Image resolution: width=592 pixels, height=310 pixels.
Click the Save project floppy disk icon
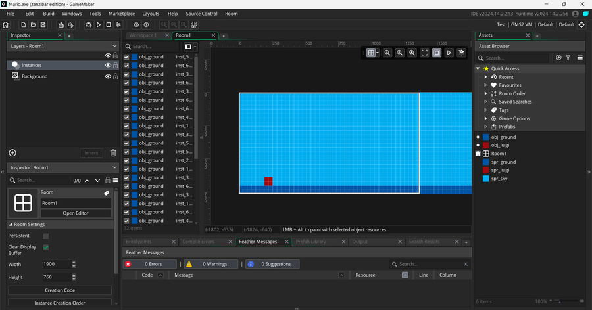[x=44, y=25]
